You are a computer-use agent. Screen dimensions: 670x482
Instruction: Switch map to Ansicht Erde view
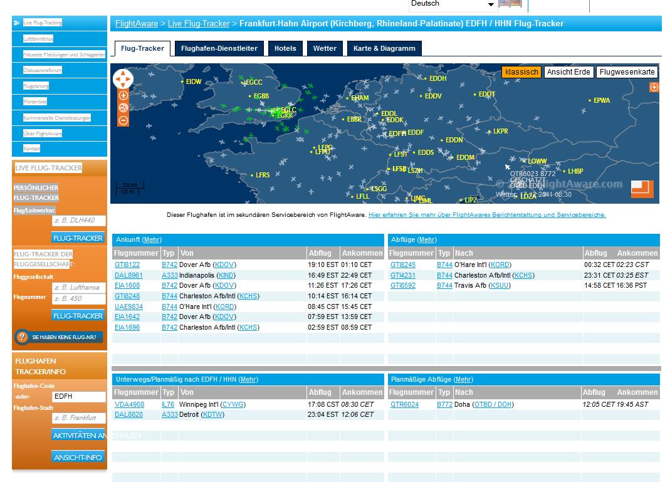(x=568, y=72)
